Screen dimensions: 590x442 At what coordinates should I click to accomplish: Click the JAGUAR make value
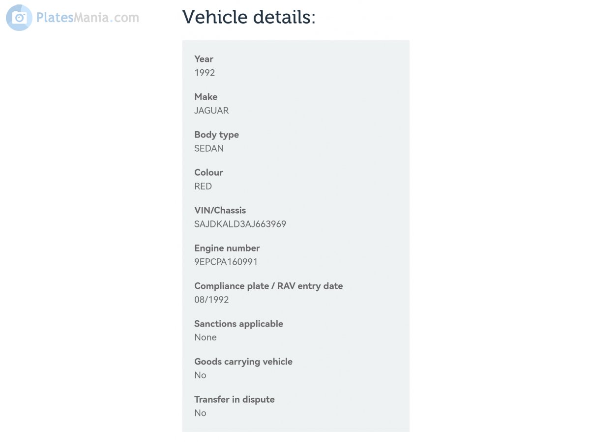tap(211, 110)
